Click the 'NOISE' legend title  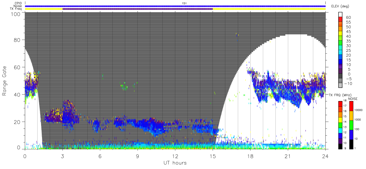click(x=353, y=99)
